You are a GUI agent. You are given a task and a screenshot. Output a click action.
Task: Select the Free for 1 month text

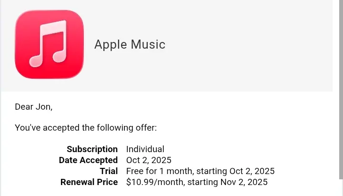[x=160, y=171]
